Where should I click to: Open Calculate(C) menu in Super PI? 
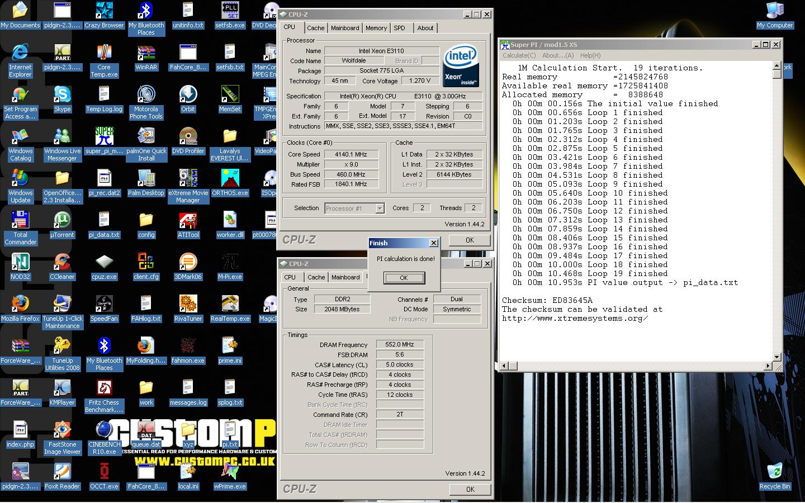tap(519, 55)
